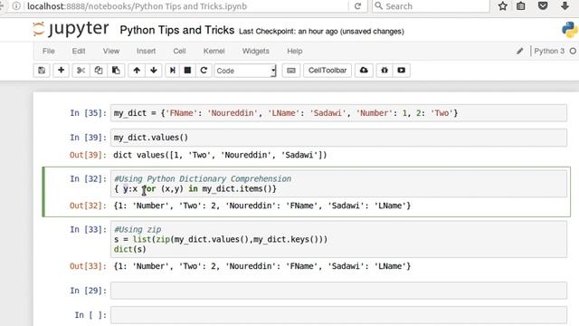This screenshot has width=579, height=326.
Task: Click the Python logo at top right
Action: (570, 30)
